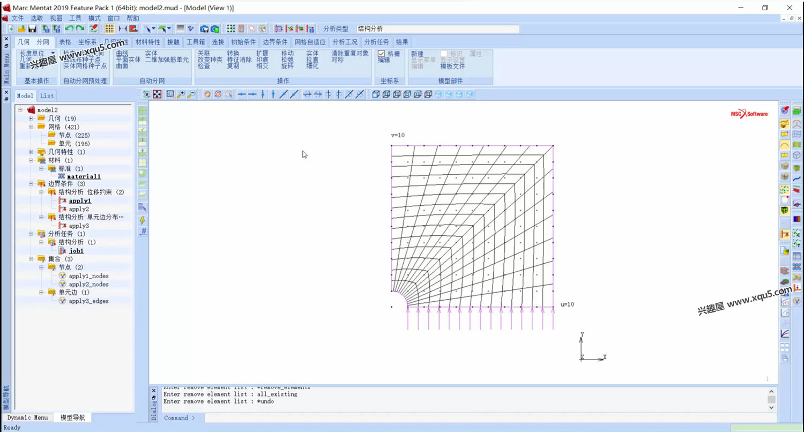Image resolution: width=804 pixels, height=432 pixels.
Task: Click the Zoom out magnifier icon
Action: 191,94
